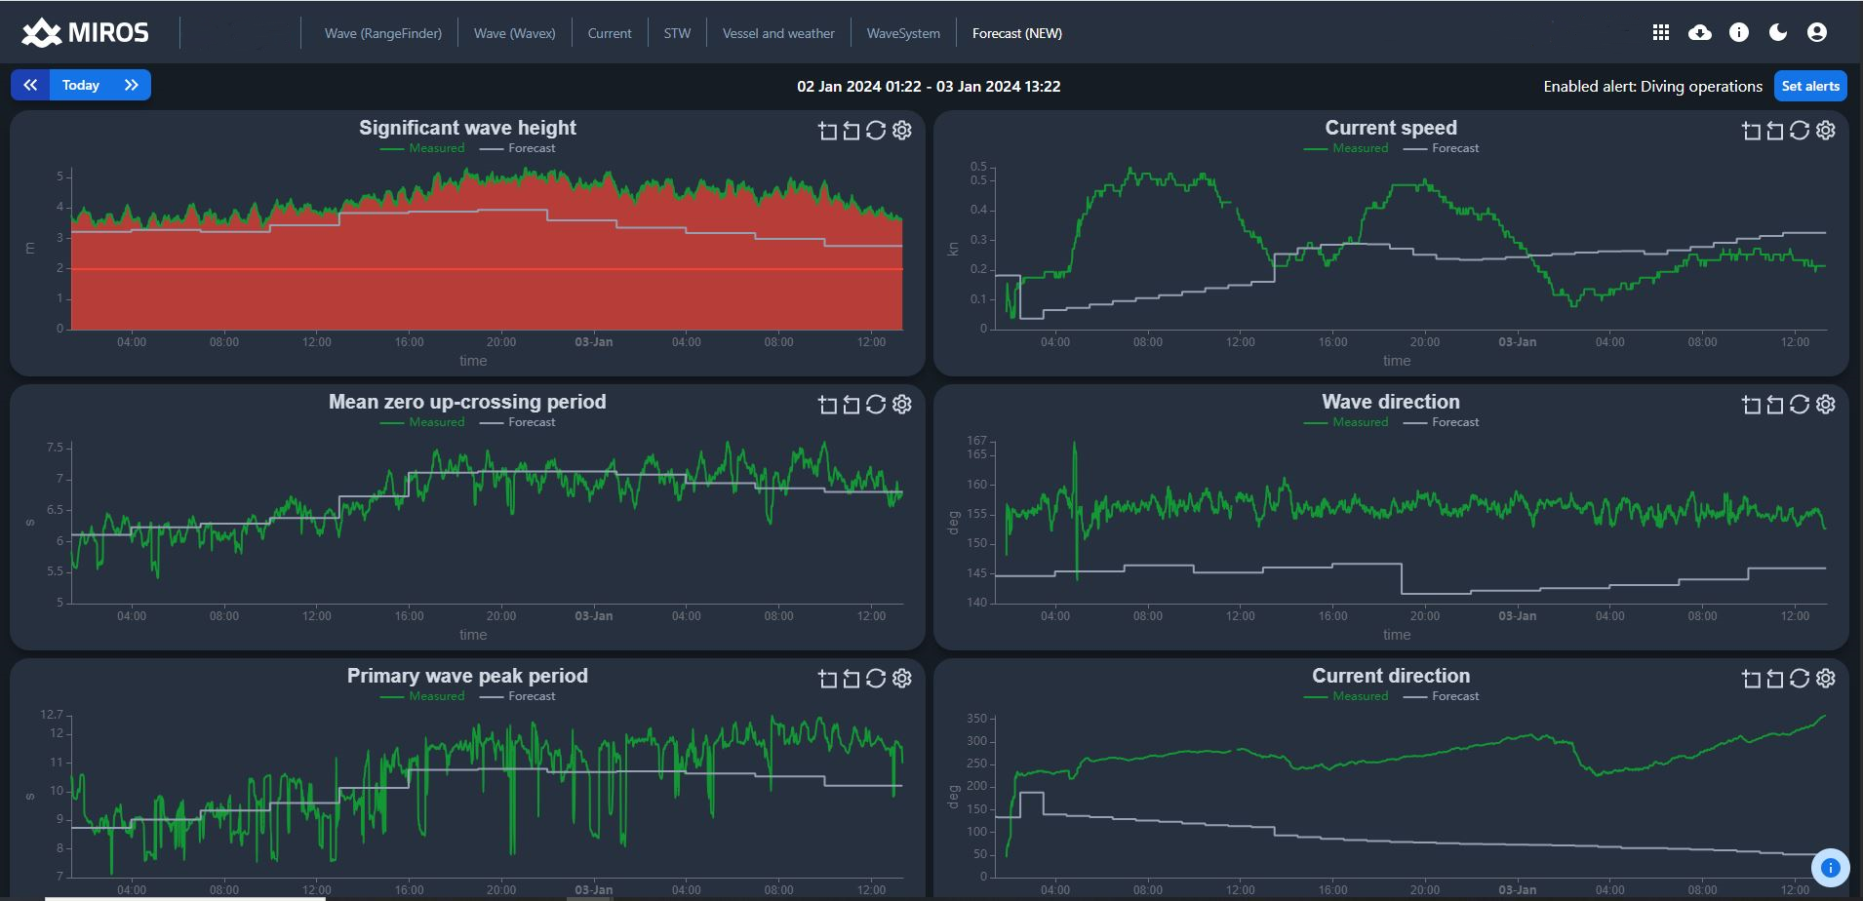
Task: Click the floating blue info button
Action: [1831, 867]
